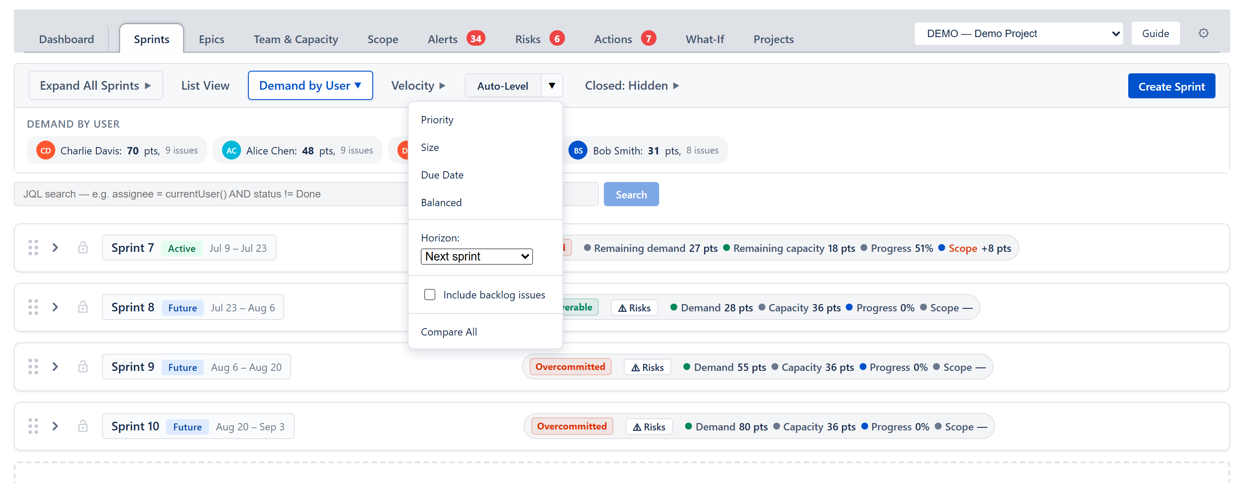This screenshot has height=483, width=1244.
Task: Toggle Closed: Hidden filter
Action: coord(632,86)
